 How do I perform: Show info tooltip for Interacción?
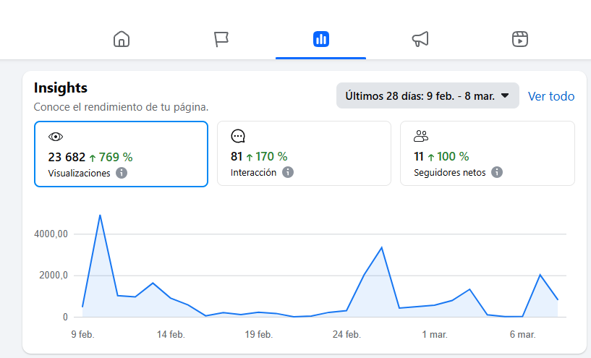tap(288, 172)
